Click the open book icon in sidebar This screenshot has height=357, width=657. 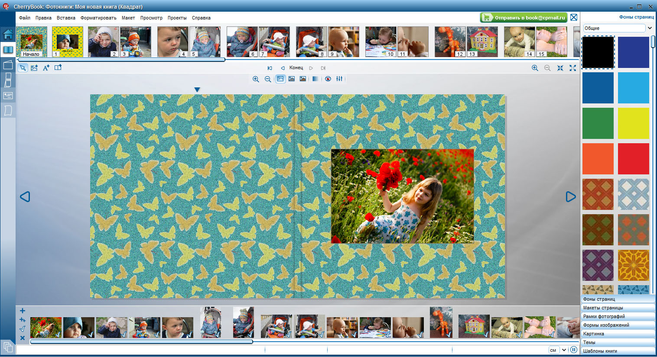8,50
